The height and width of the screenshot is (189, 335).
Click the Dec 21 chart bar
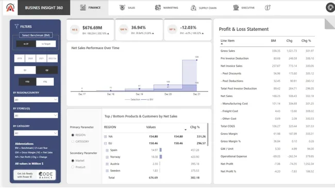pos(190,75)
